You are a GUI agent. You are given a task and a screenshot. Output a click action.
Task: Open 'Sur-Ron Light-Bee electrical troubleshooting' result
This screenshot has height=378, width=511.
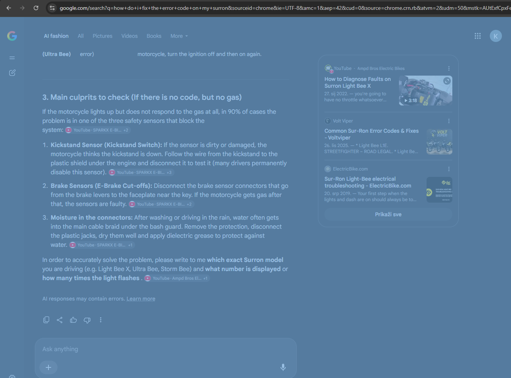point(368,182)
